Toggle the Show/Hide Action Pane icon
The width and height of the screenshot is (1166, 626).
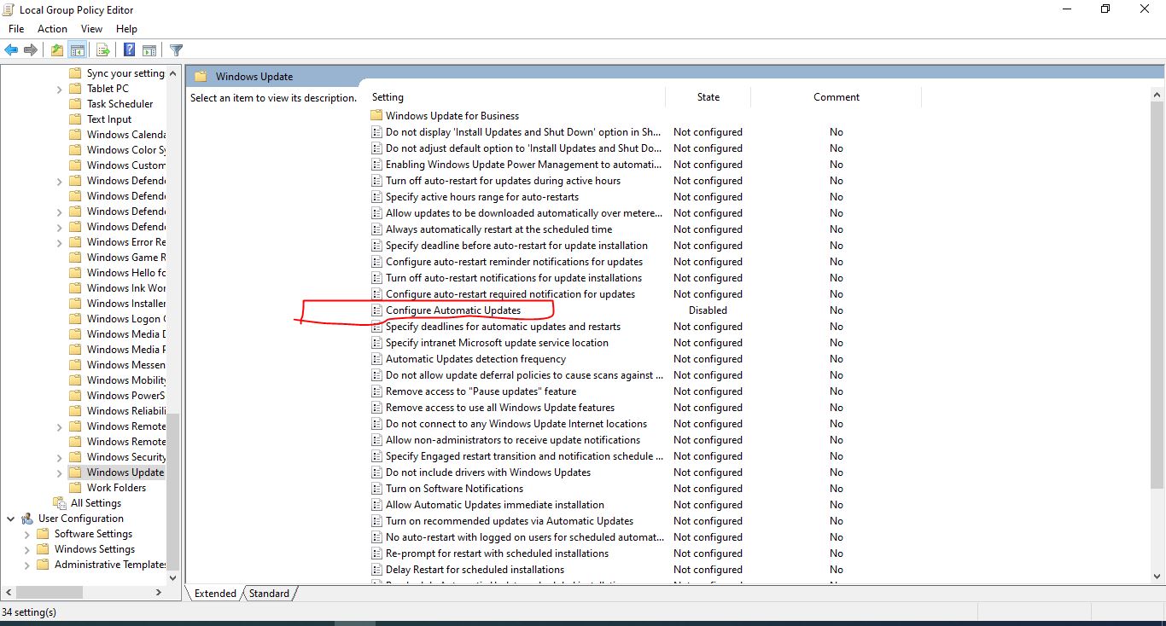pyautogui.click(x=149, y=50)
